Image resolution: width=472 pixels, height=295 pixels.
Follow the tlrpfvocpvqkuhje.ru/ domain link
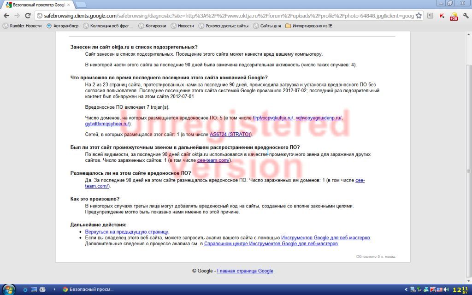click(273, 118)
